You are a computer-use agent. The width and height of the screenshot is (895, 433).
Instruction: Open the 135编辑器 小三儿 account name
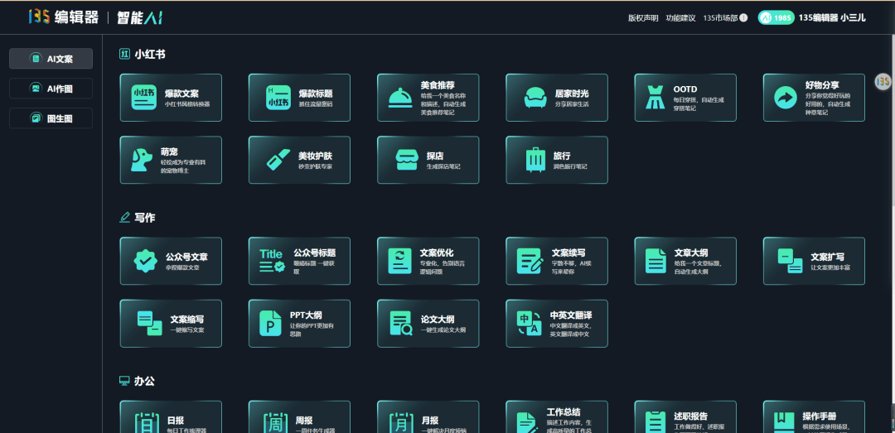point(832,17)
